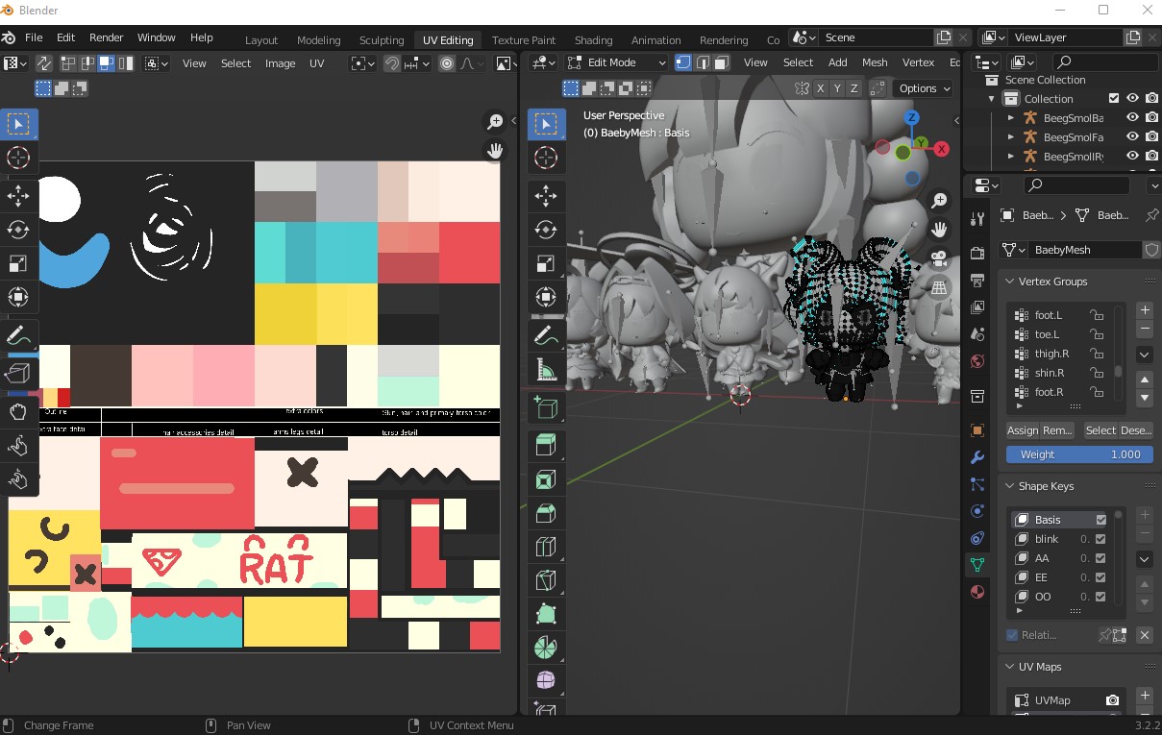Screen dimensions: 1162x735
Task: Toggle Collection exclude checkbox in outliner
Action: (x=1114, y=99)
